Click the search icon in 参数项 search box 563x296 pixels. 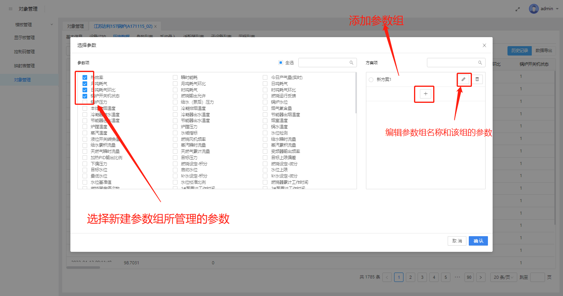[351, 63]
